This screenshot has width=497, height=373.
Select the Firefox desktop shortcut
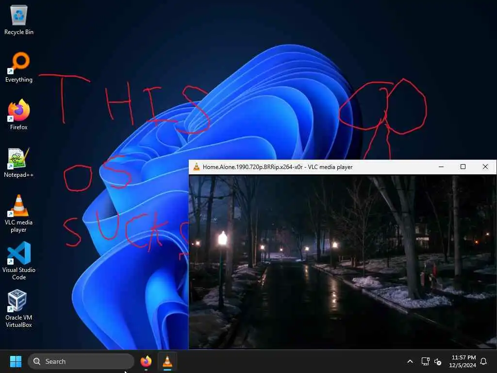19,115
